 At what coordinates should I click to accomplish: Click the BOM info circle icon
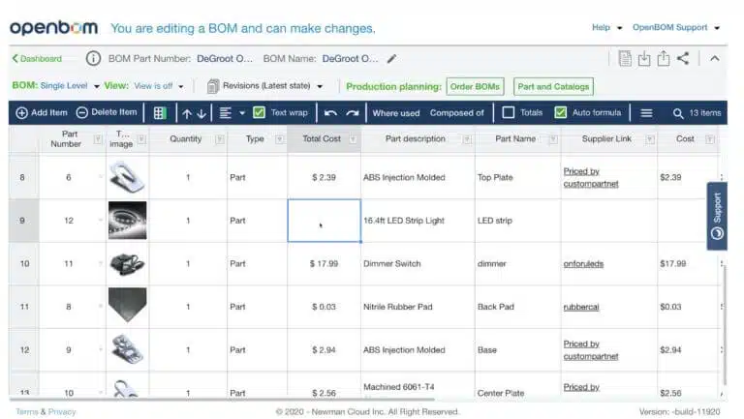point(93,58)
